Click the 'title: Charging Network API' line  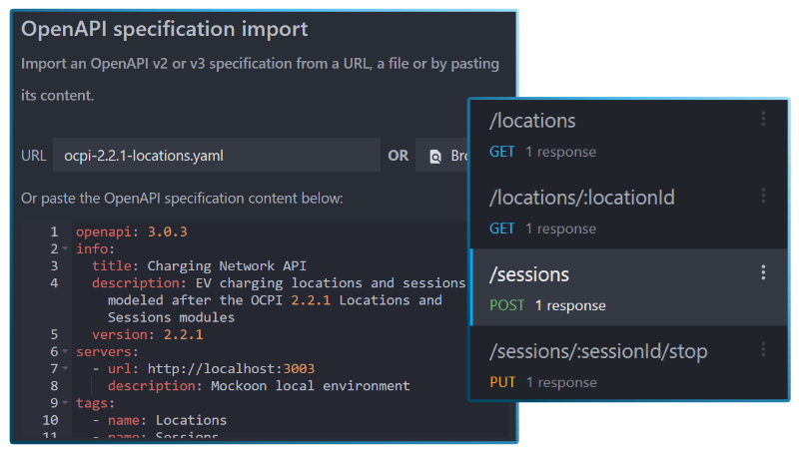[199, 266]
